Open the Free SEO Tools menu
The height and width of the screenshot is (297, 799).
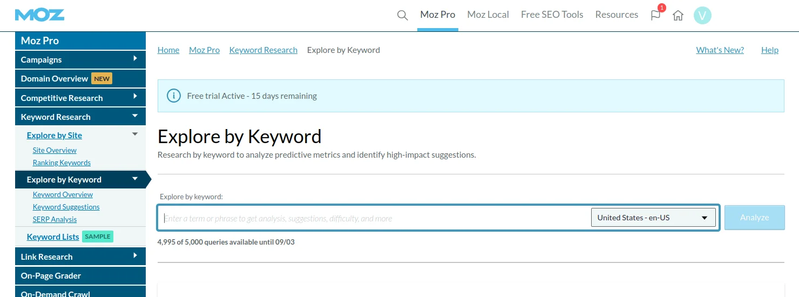point(552,15)
